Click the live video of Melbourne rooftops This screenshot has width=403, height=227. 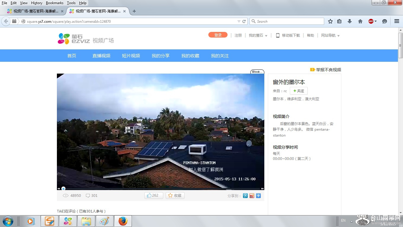(x=160, y=132)
